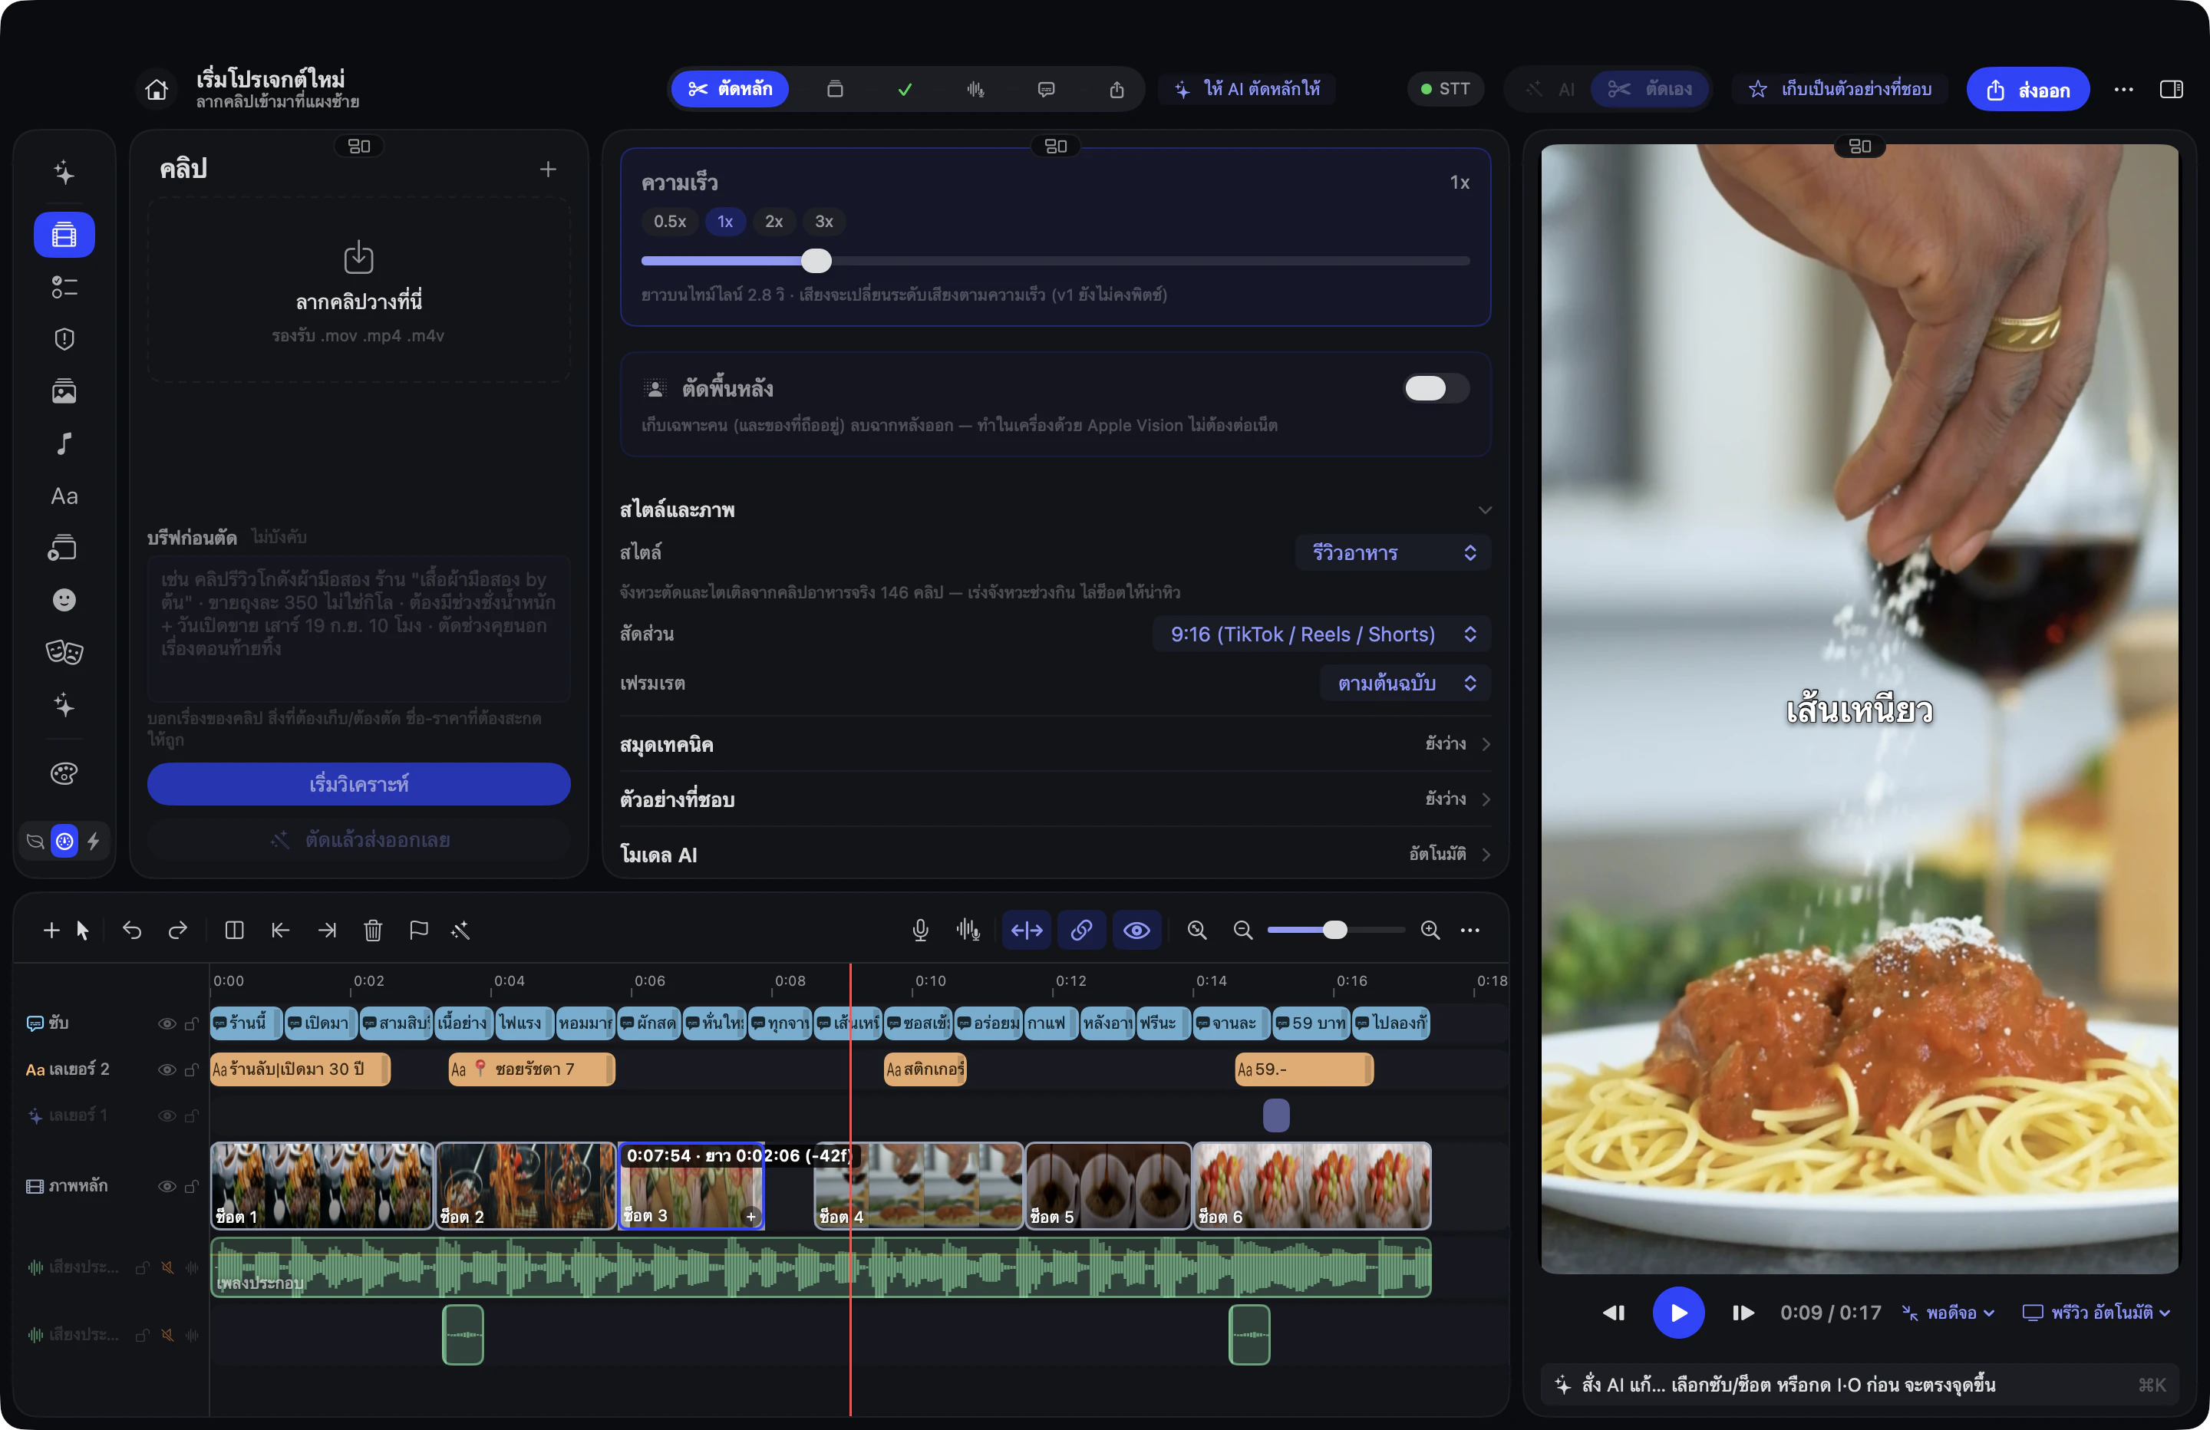Click เก็บเป็นตัวอย่างที่ชอบ button

pos(1840,89)
